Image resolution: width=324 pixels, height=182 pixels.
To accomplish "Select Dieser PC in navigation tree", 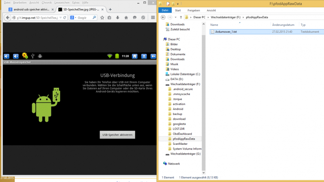I will click(174, 39).
